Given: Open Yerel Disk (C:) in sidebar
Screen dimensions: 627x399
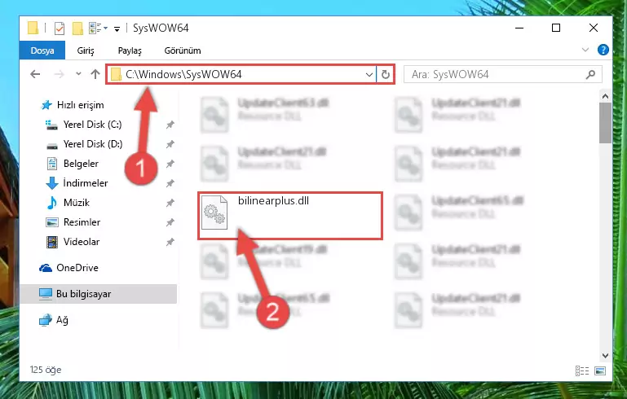Looking at the screenshot, I should (x=92, y=125).
